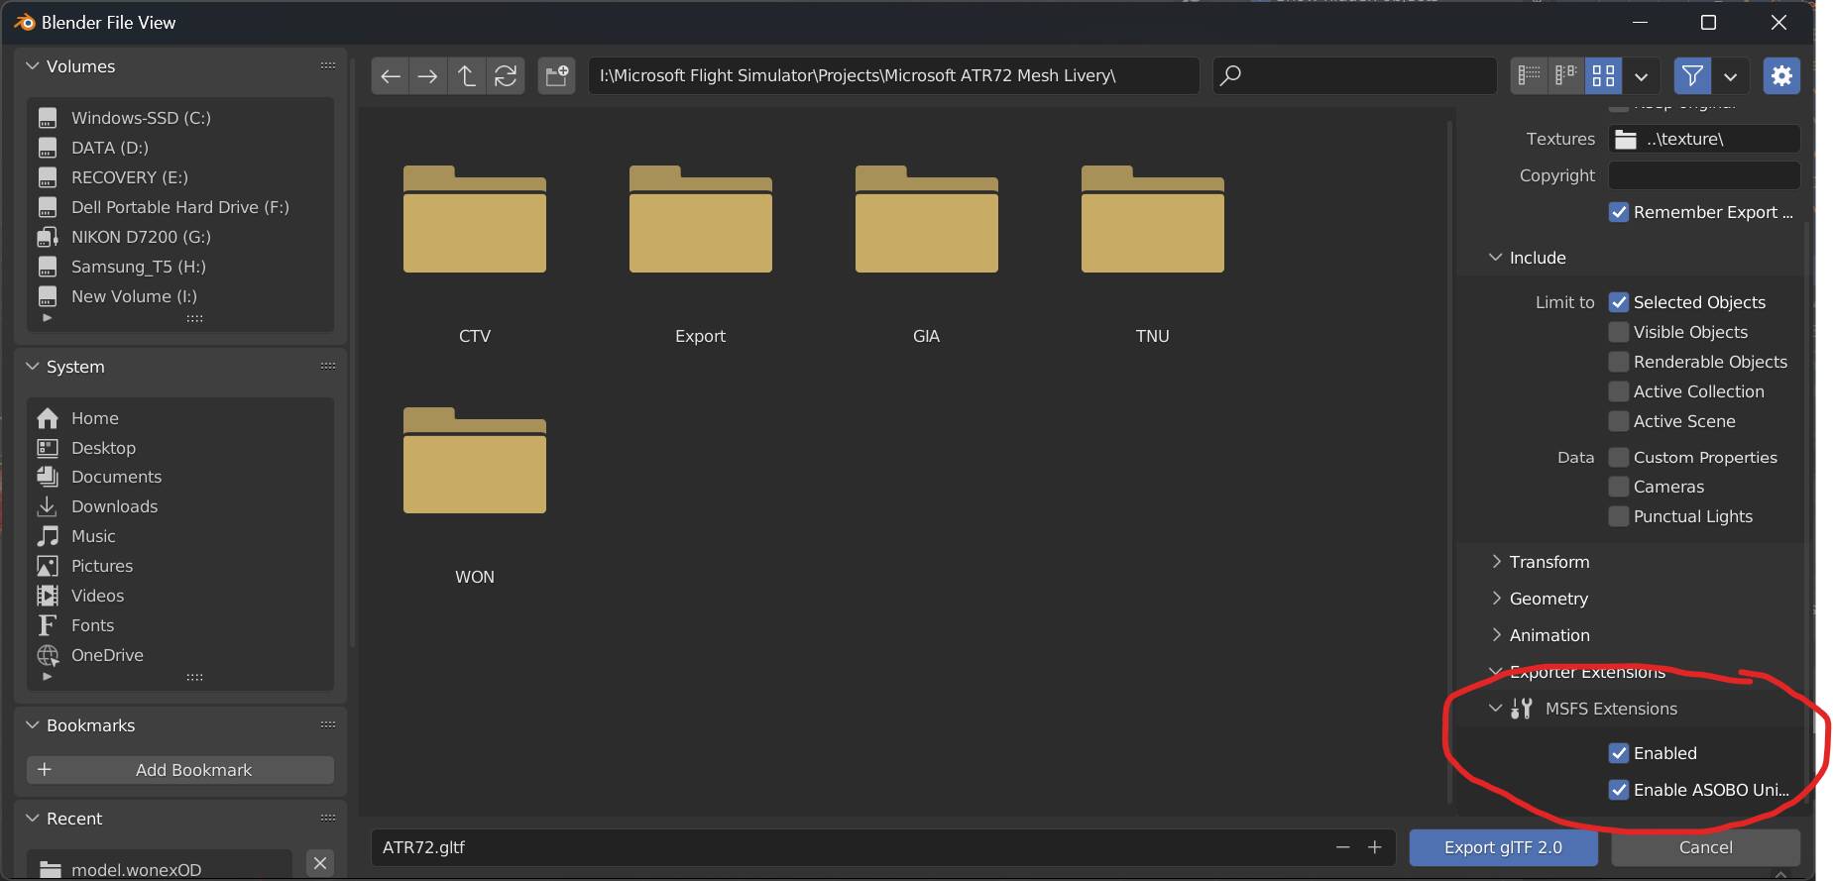The height and width of the screenshot is (881, 1833).
Task: Click the Pictures icon in System
Action: [x=48, y=566]
